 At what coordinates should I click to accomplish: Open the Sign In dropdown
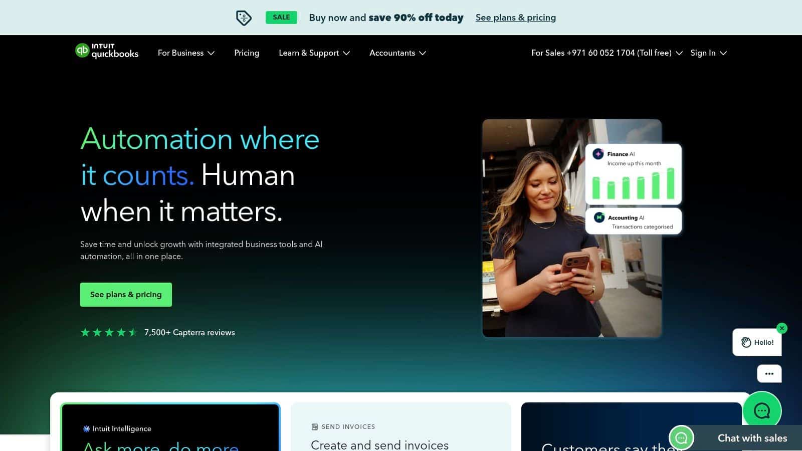point(708,53)
